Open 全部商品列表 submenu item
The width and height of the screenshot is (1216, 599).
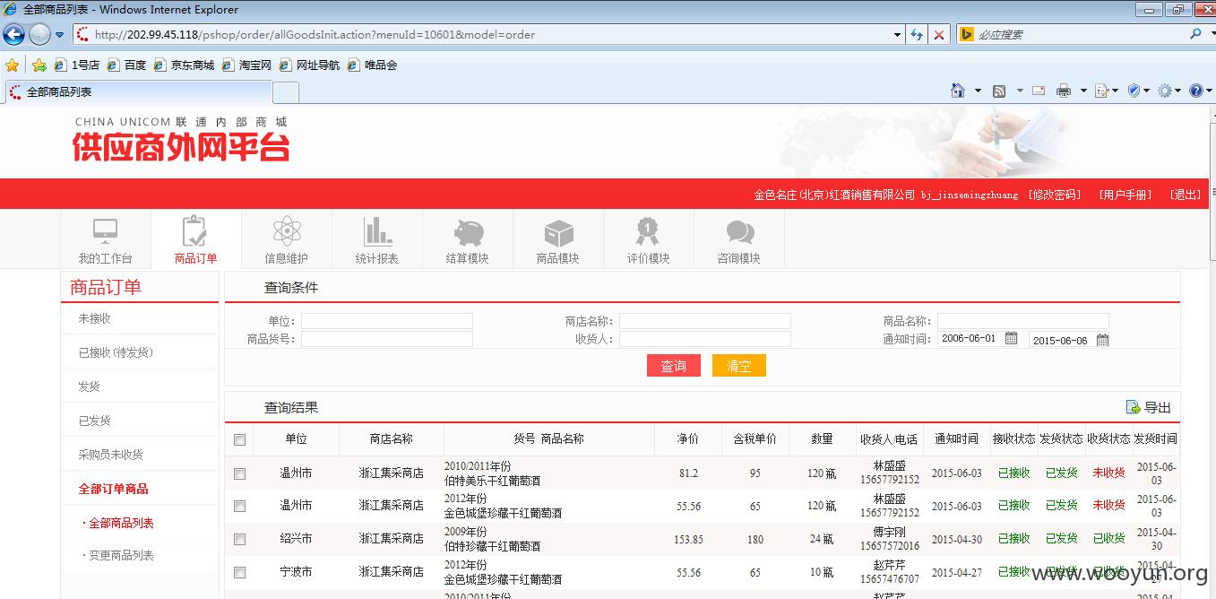tap(120, 523)
